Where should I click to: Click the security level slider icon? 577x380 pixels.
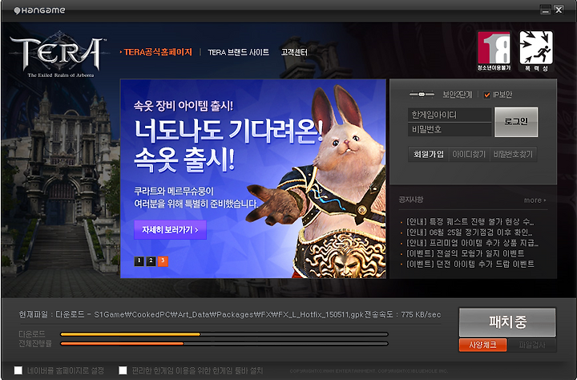422,95
